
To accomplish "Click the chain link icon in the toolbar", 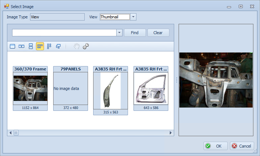I will (86, 46).
